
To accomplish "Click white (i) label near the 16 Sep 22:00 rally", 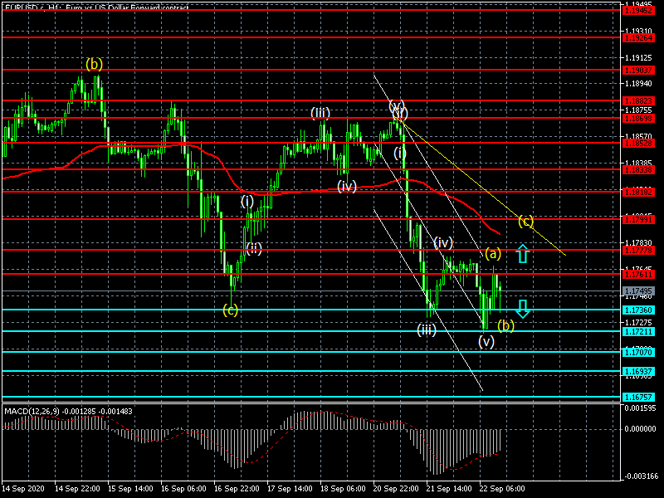I will [x=247, y=201].
